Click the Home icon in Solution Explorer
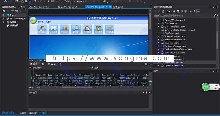 [x=163, y=11]
